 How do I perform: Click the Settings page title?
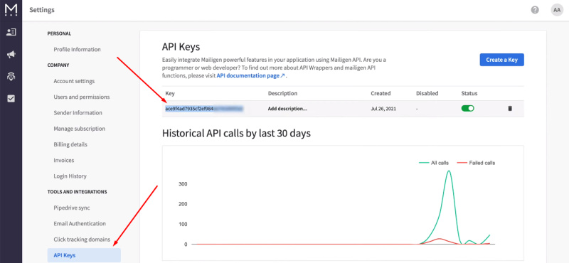(42, 10)
